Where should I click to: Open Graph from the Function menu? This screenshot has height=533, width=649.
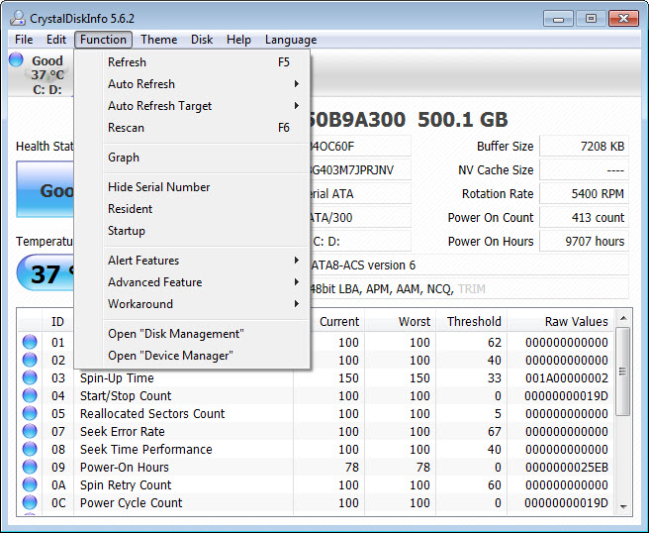pyautogui.click(x=192, y=158)
